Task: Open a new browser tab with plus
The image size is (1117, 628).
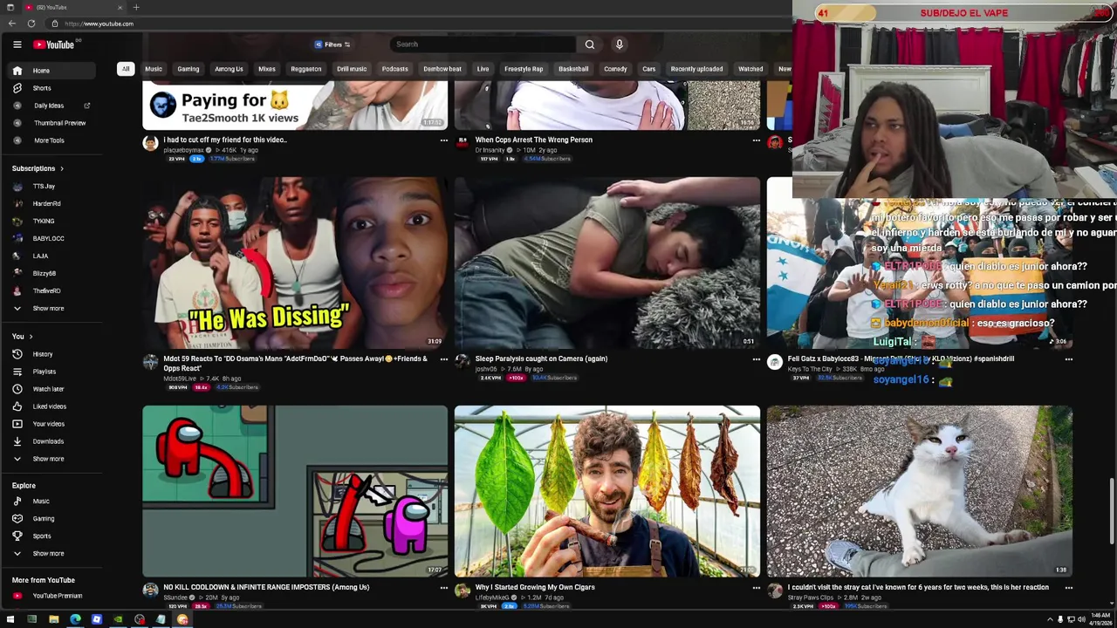Action: (136, 7)
